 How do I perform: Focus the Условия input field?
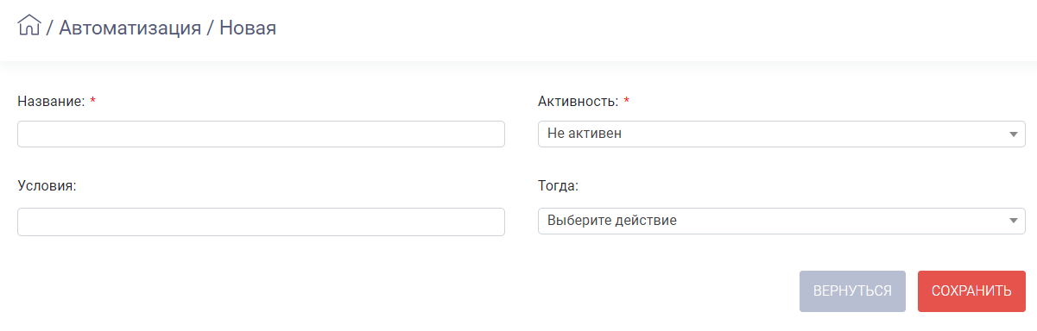261,222
